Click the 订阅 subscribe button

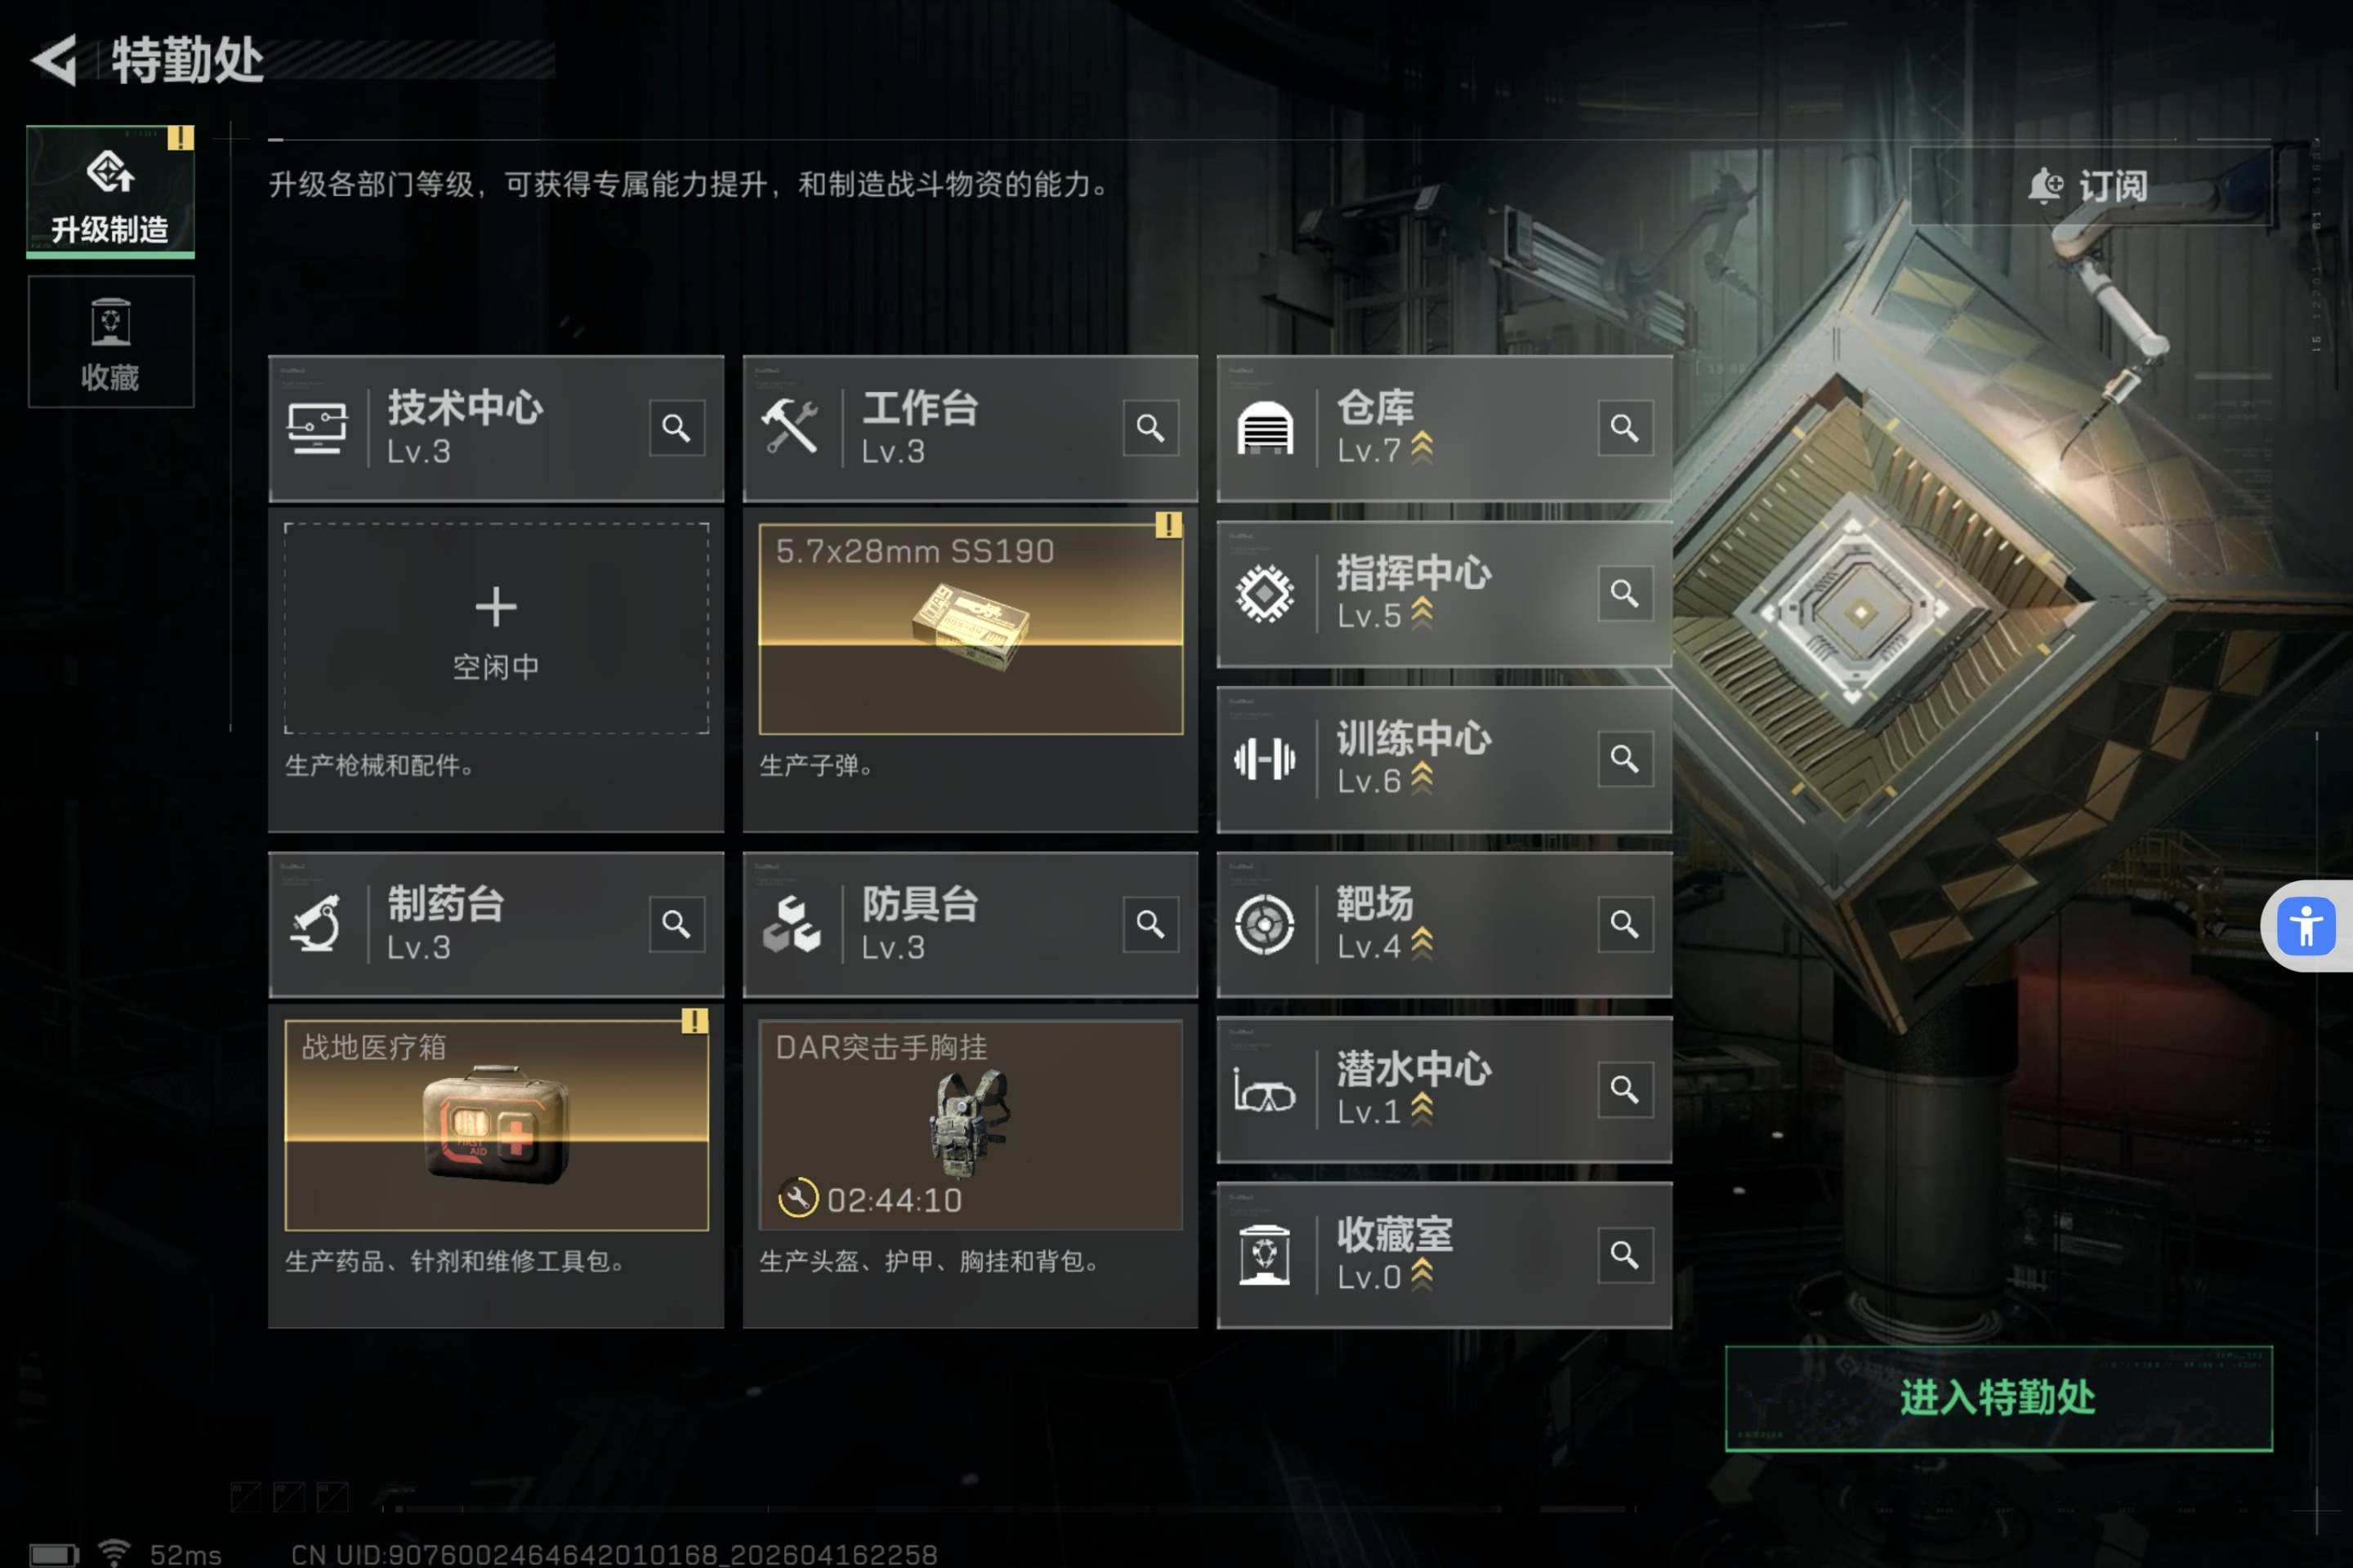(x=2089, y=186)
